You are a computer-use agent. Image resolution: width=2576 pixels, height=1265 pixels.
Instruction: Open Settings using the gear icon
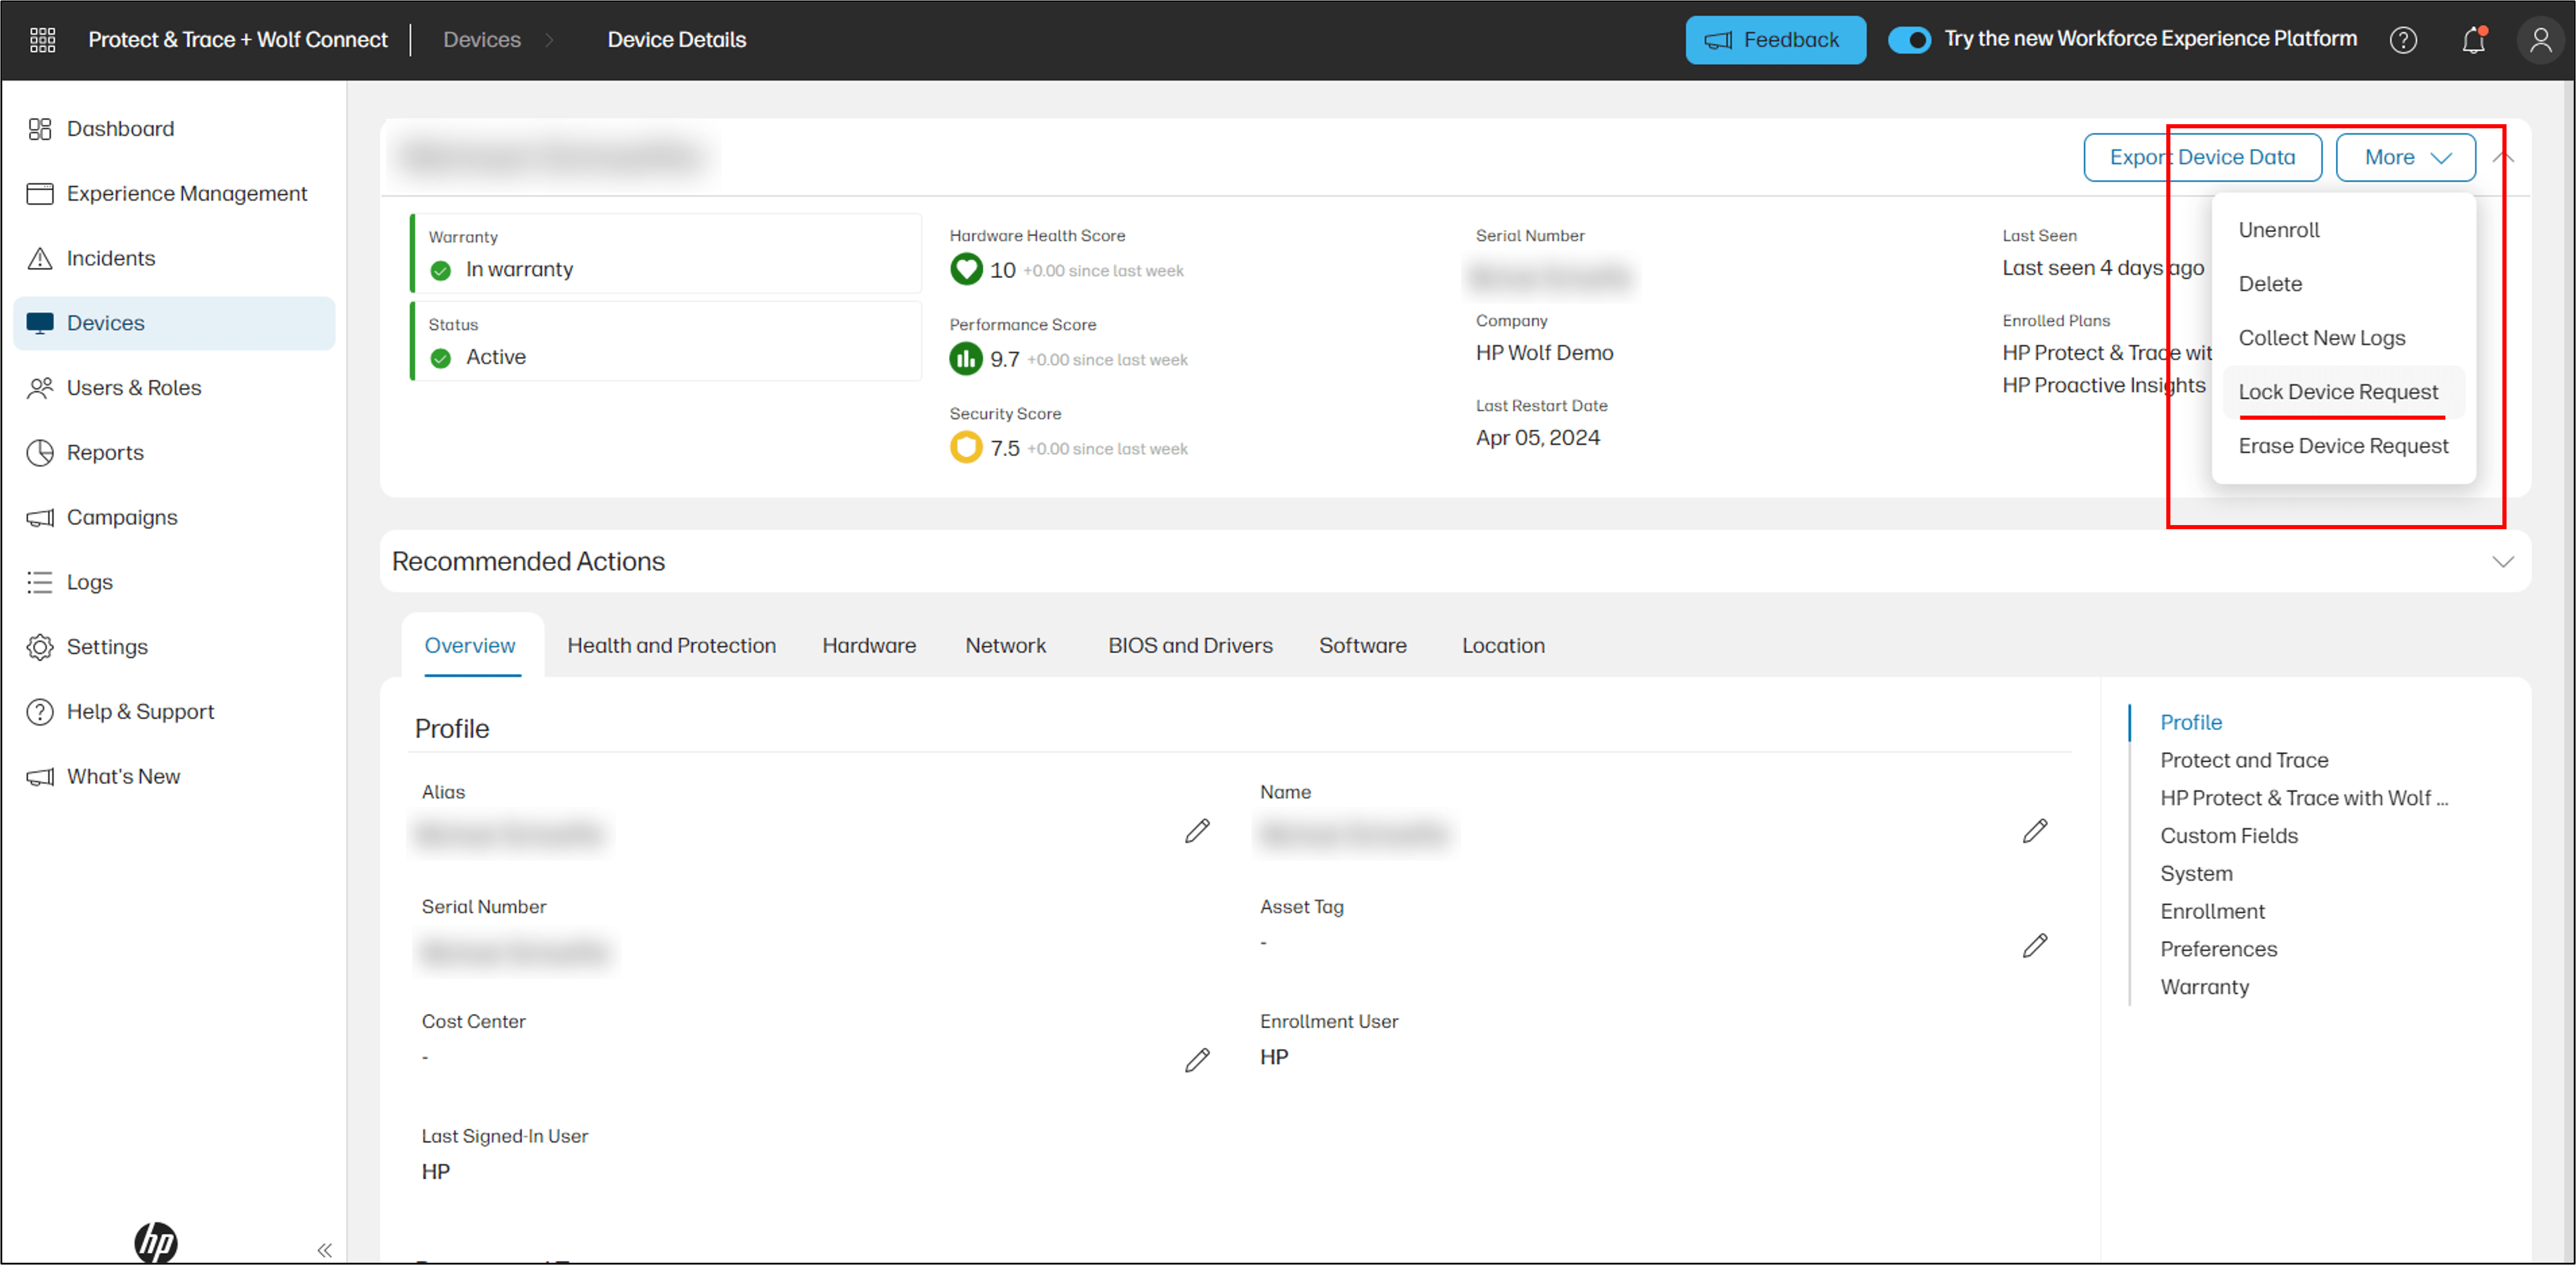click(40, 646)
